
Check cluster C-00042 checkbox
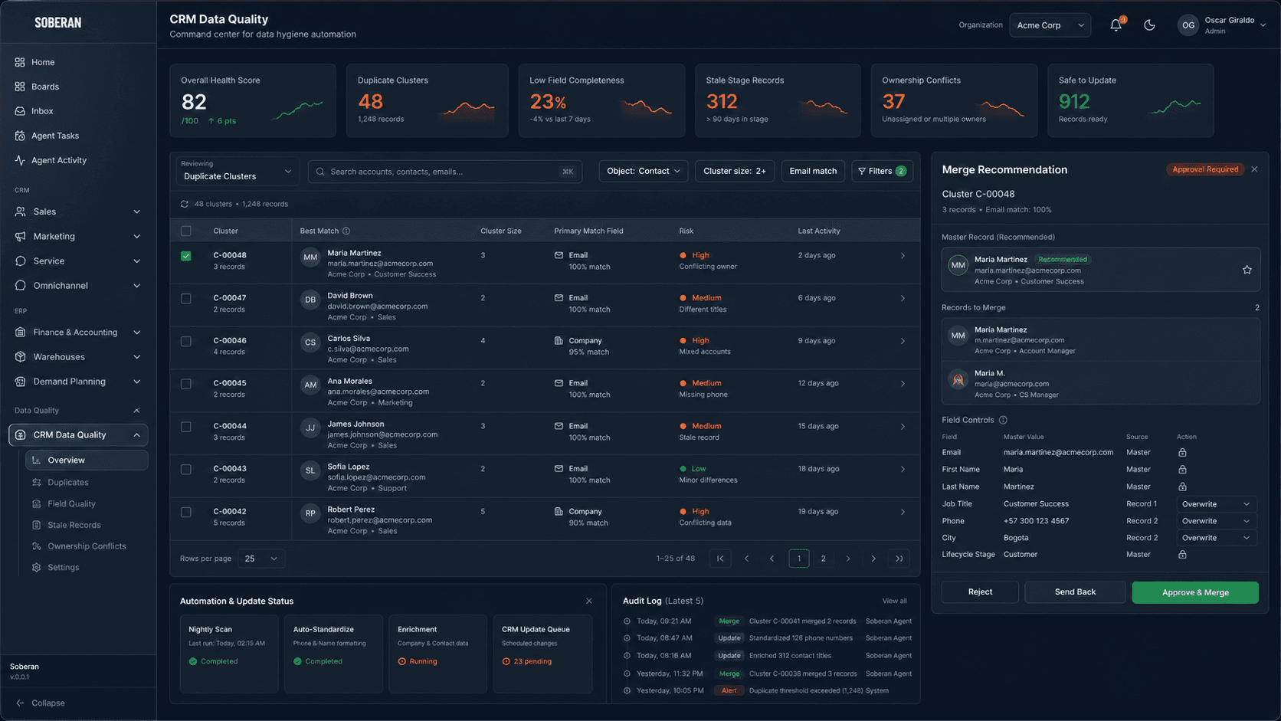click(186, 512)
